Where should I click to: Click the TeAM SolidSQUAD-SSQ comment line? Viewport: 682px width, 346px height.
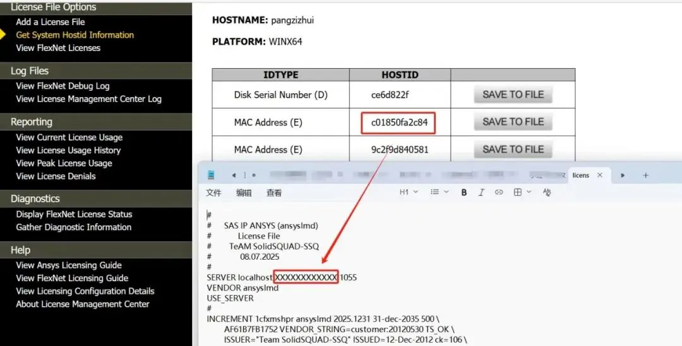pos(274,246)
